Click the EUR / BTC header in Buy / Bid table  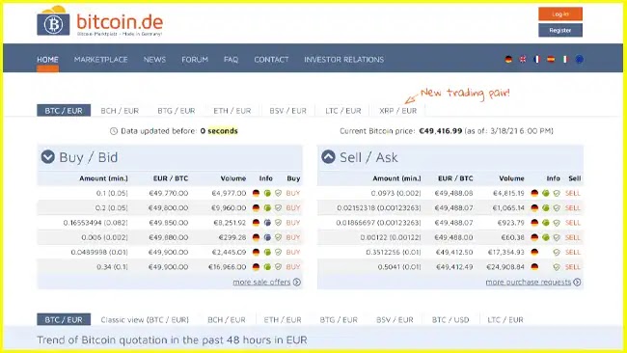click(x=171, y=178)
